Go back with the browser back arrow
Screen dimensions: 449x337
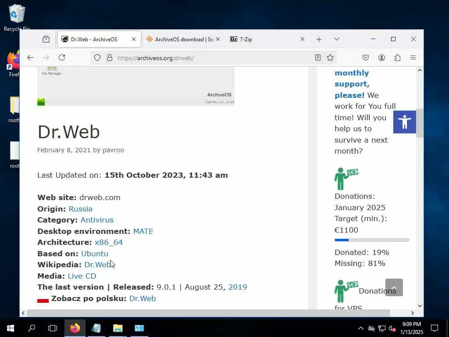pos(30,57)
